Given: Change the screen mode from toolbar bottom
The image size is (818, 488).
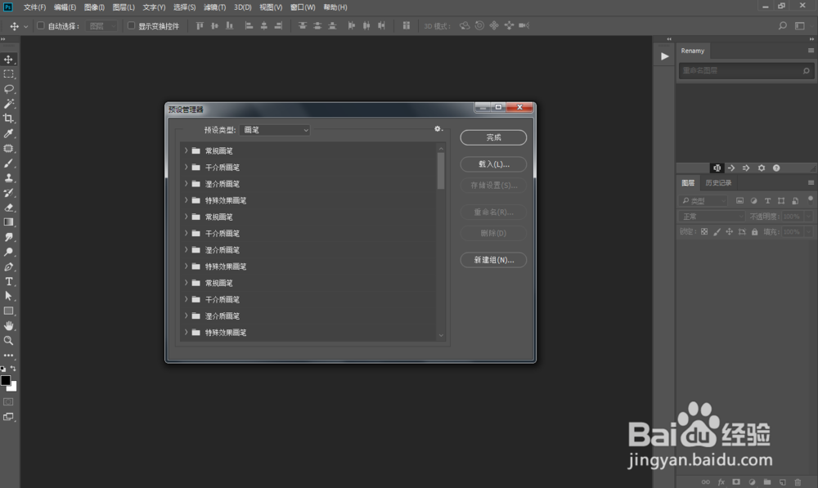Looking at the screenshot, I should [8, 417].
